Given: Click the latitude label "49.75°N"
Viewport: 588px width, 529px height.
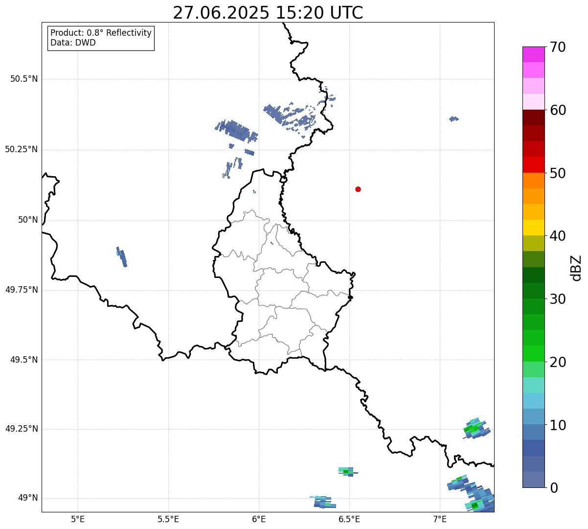Looking at the screenshot, I should point(22,290).
